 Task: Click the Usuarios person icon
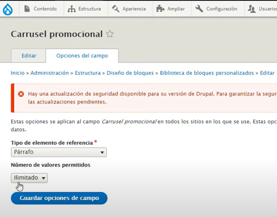pos(251,9)
